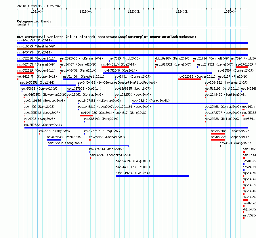Click the esv23587 (Conrad2009) label
The width and height of the screenshot is (256, 238).
(236, 70)
